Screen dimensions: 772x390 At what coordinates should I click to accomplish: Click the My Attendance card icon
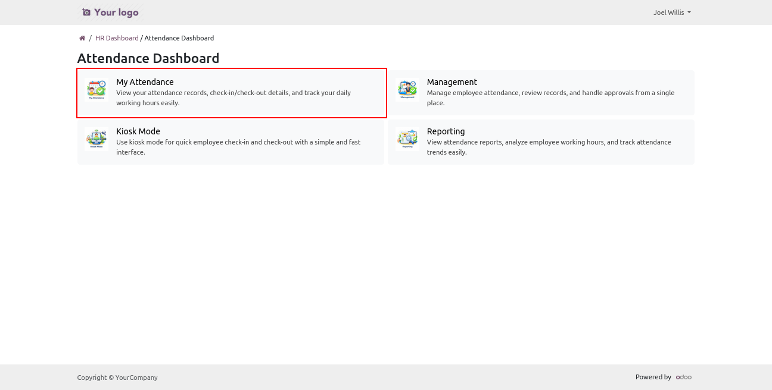click(96, 89)
